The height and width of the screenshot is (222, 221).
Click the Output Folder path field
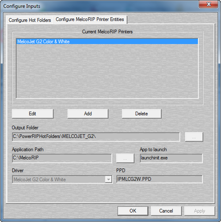coord(96,137)
